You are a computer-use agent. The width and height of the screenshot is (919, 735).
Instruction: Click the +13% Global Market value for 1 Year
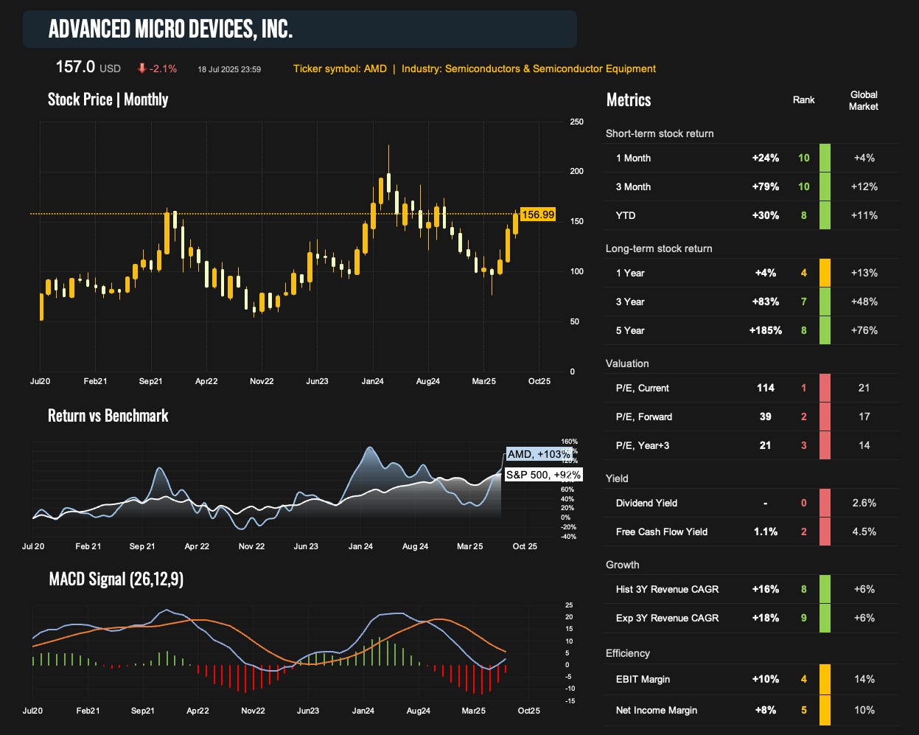(864, 273)
